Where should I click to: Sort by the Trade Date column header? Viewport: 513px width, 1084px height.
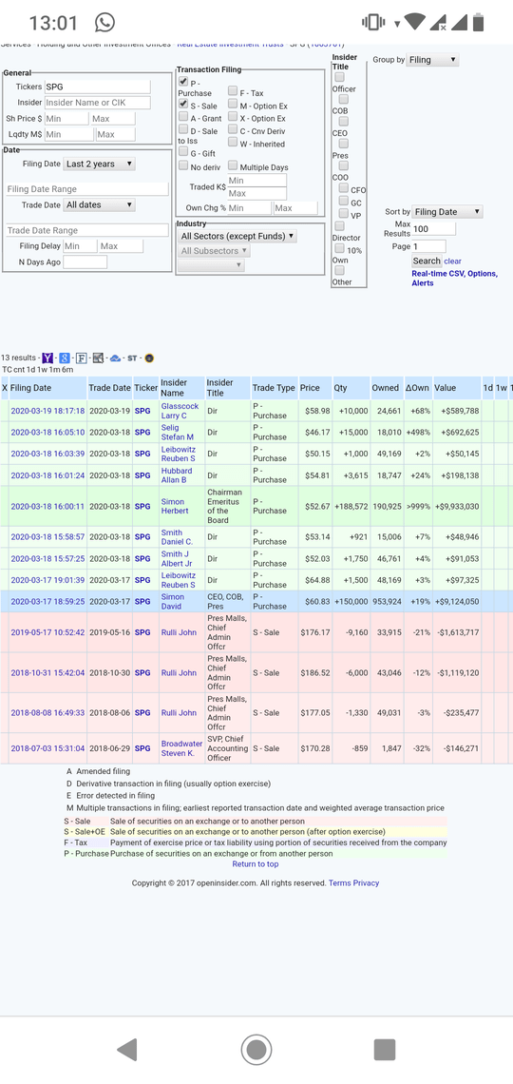pos(109,388)
